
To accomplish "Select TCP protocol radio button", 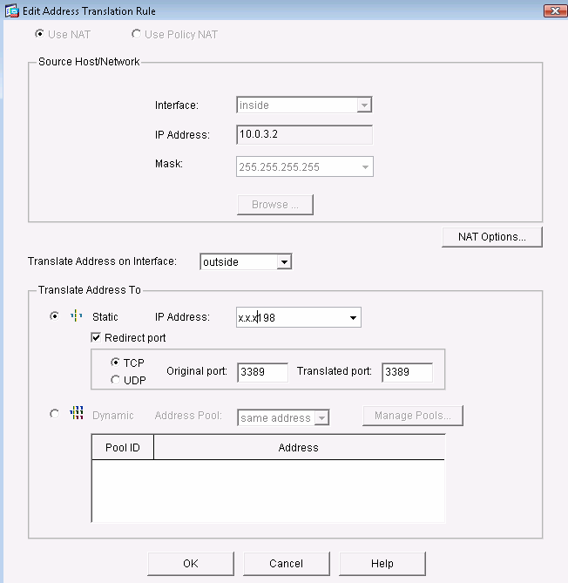I will click(115, 362).
